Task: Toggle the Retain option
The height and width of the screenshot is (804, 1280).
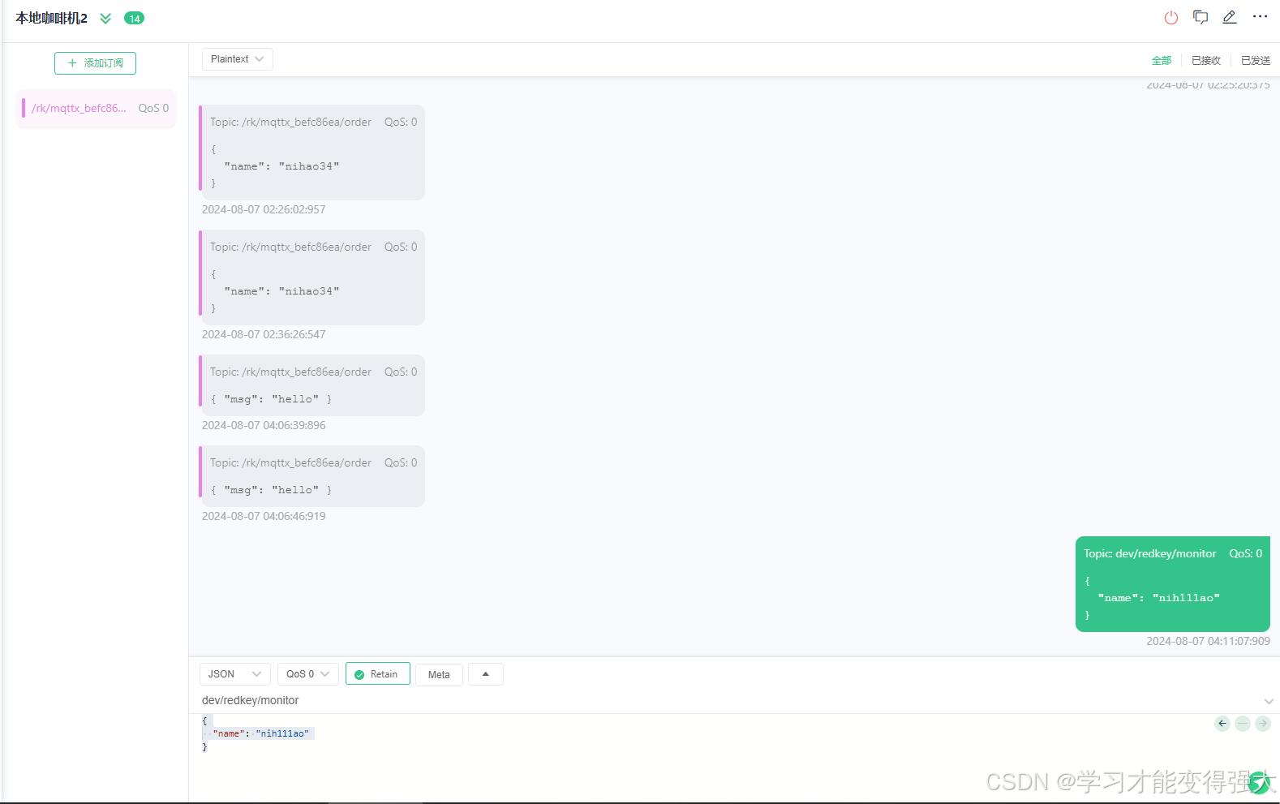Action: 377,674
